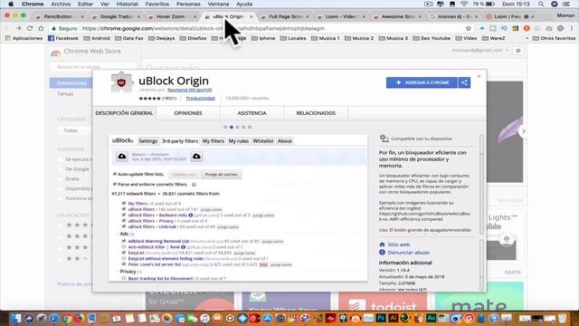The image size is (579, 326).
Task: Open Adobe Audition from the dock
Action: point(431,318)
